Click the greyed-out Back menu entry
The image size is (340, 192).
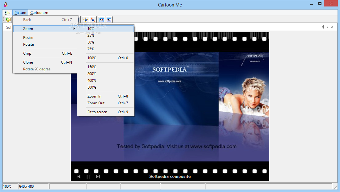pos(45,20)
